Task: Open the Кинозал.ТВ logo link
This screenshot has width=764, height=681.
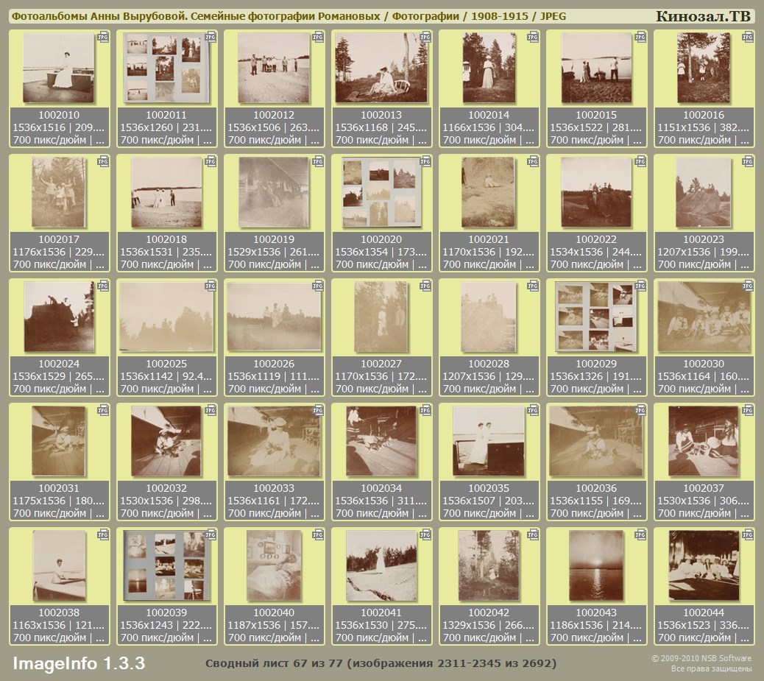Action: (702, 16)
